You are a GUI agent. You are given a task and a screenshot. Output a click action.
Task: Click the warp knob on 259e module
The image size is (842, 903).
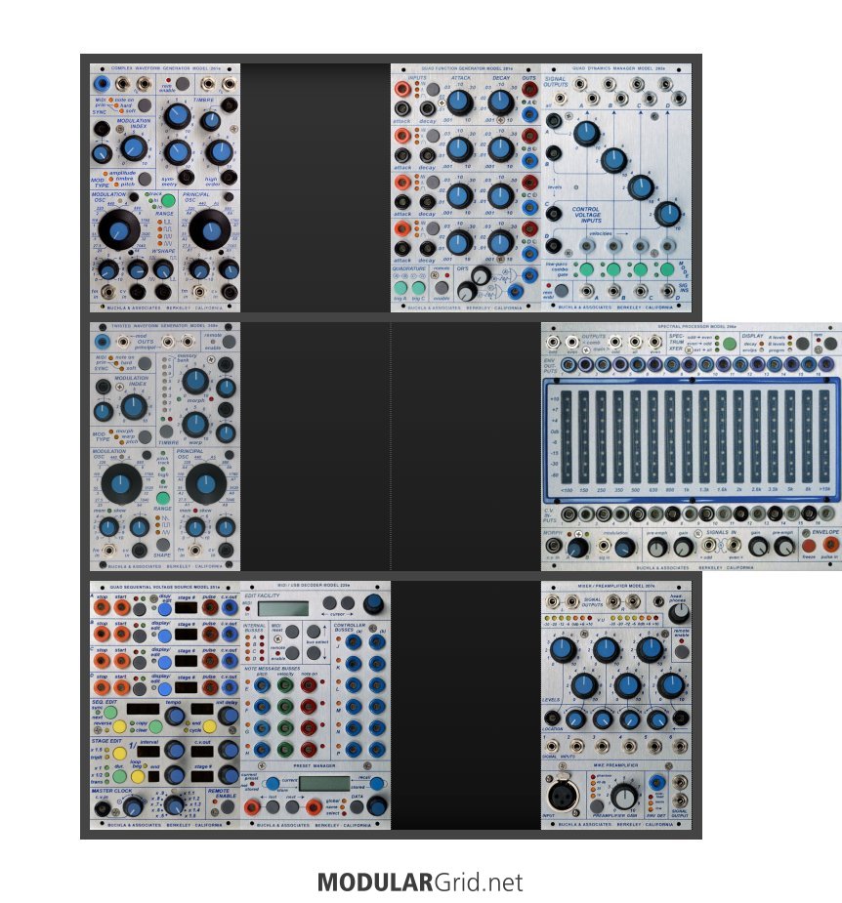tap(195, 425)
